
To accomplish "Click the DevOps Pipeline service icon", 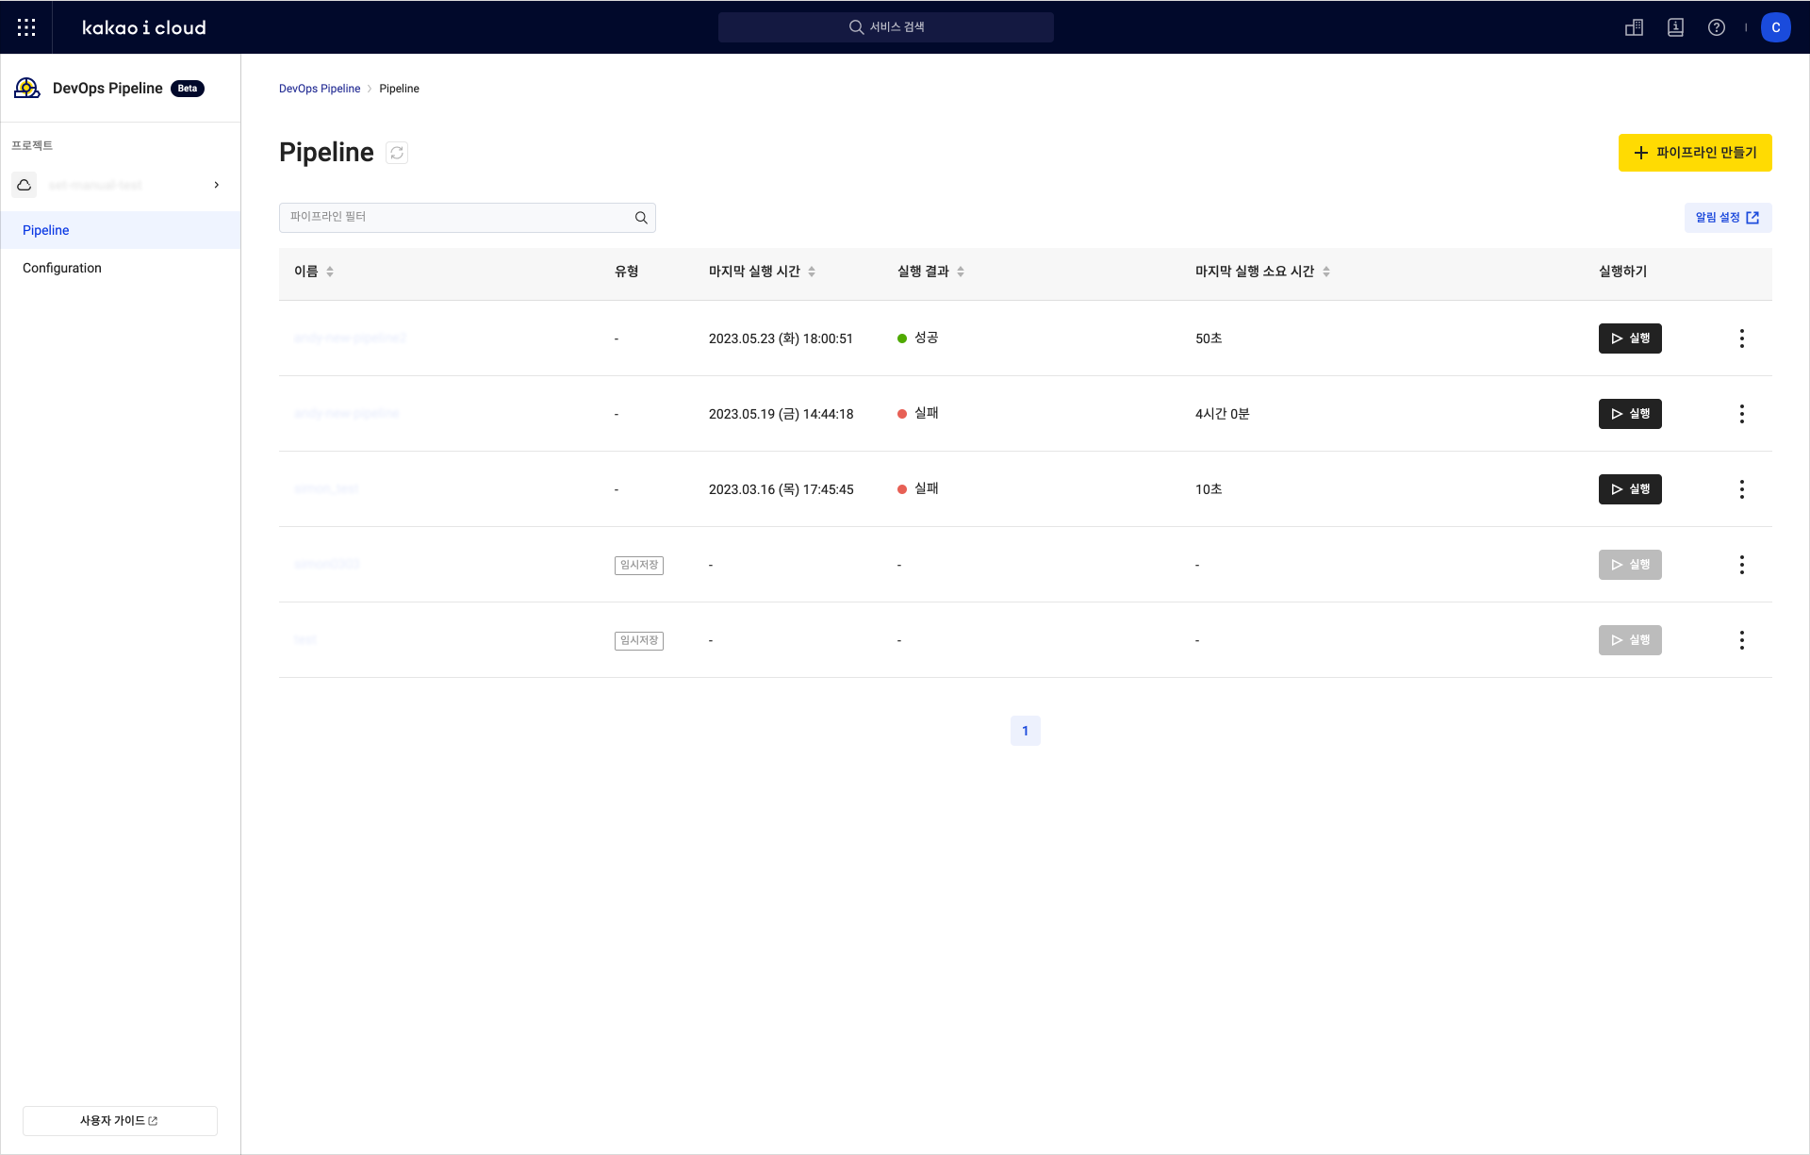I will click(27, 88).
